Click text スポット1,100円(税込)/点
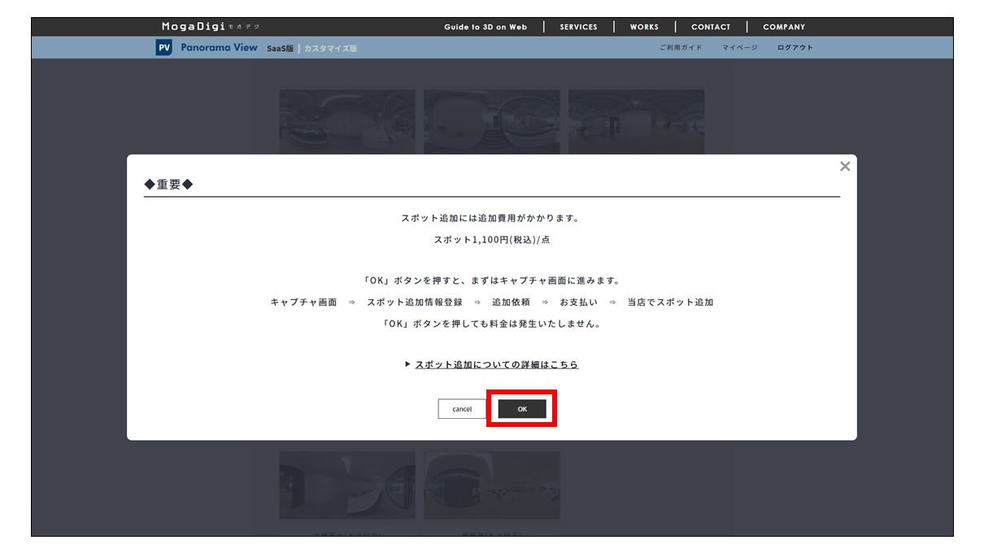Viewport: 984px width, 553px height. click(x=492, y=240)
